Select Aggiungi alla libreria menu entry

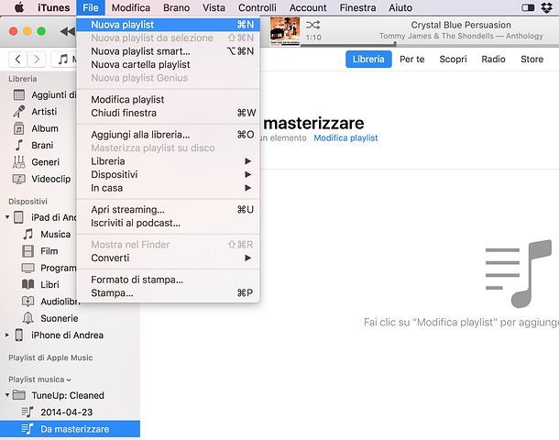point(140,135)
